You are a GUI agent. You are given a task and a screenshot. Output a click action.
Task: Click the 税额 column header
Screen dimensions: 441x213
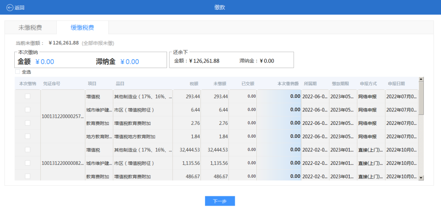[194, 84]
